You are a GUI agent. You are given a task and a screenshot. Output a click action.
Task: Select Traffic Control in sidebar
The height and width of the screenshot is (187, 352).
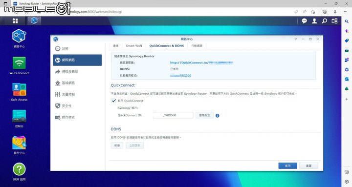tap(77, 94)
